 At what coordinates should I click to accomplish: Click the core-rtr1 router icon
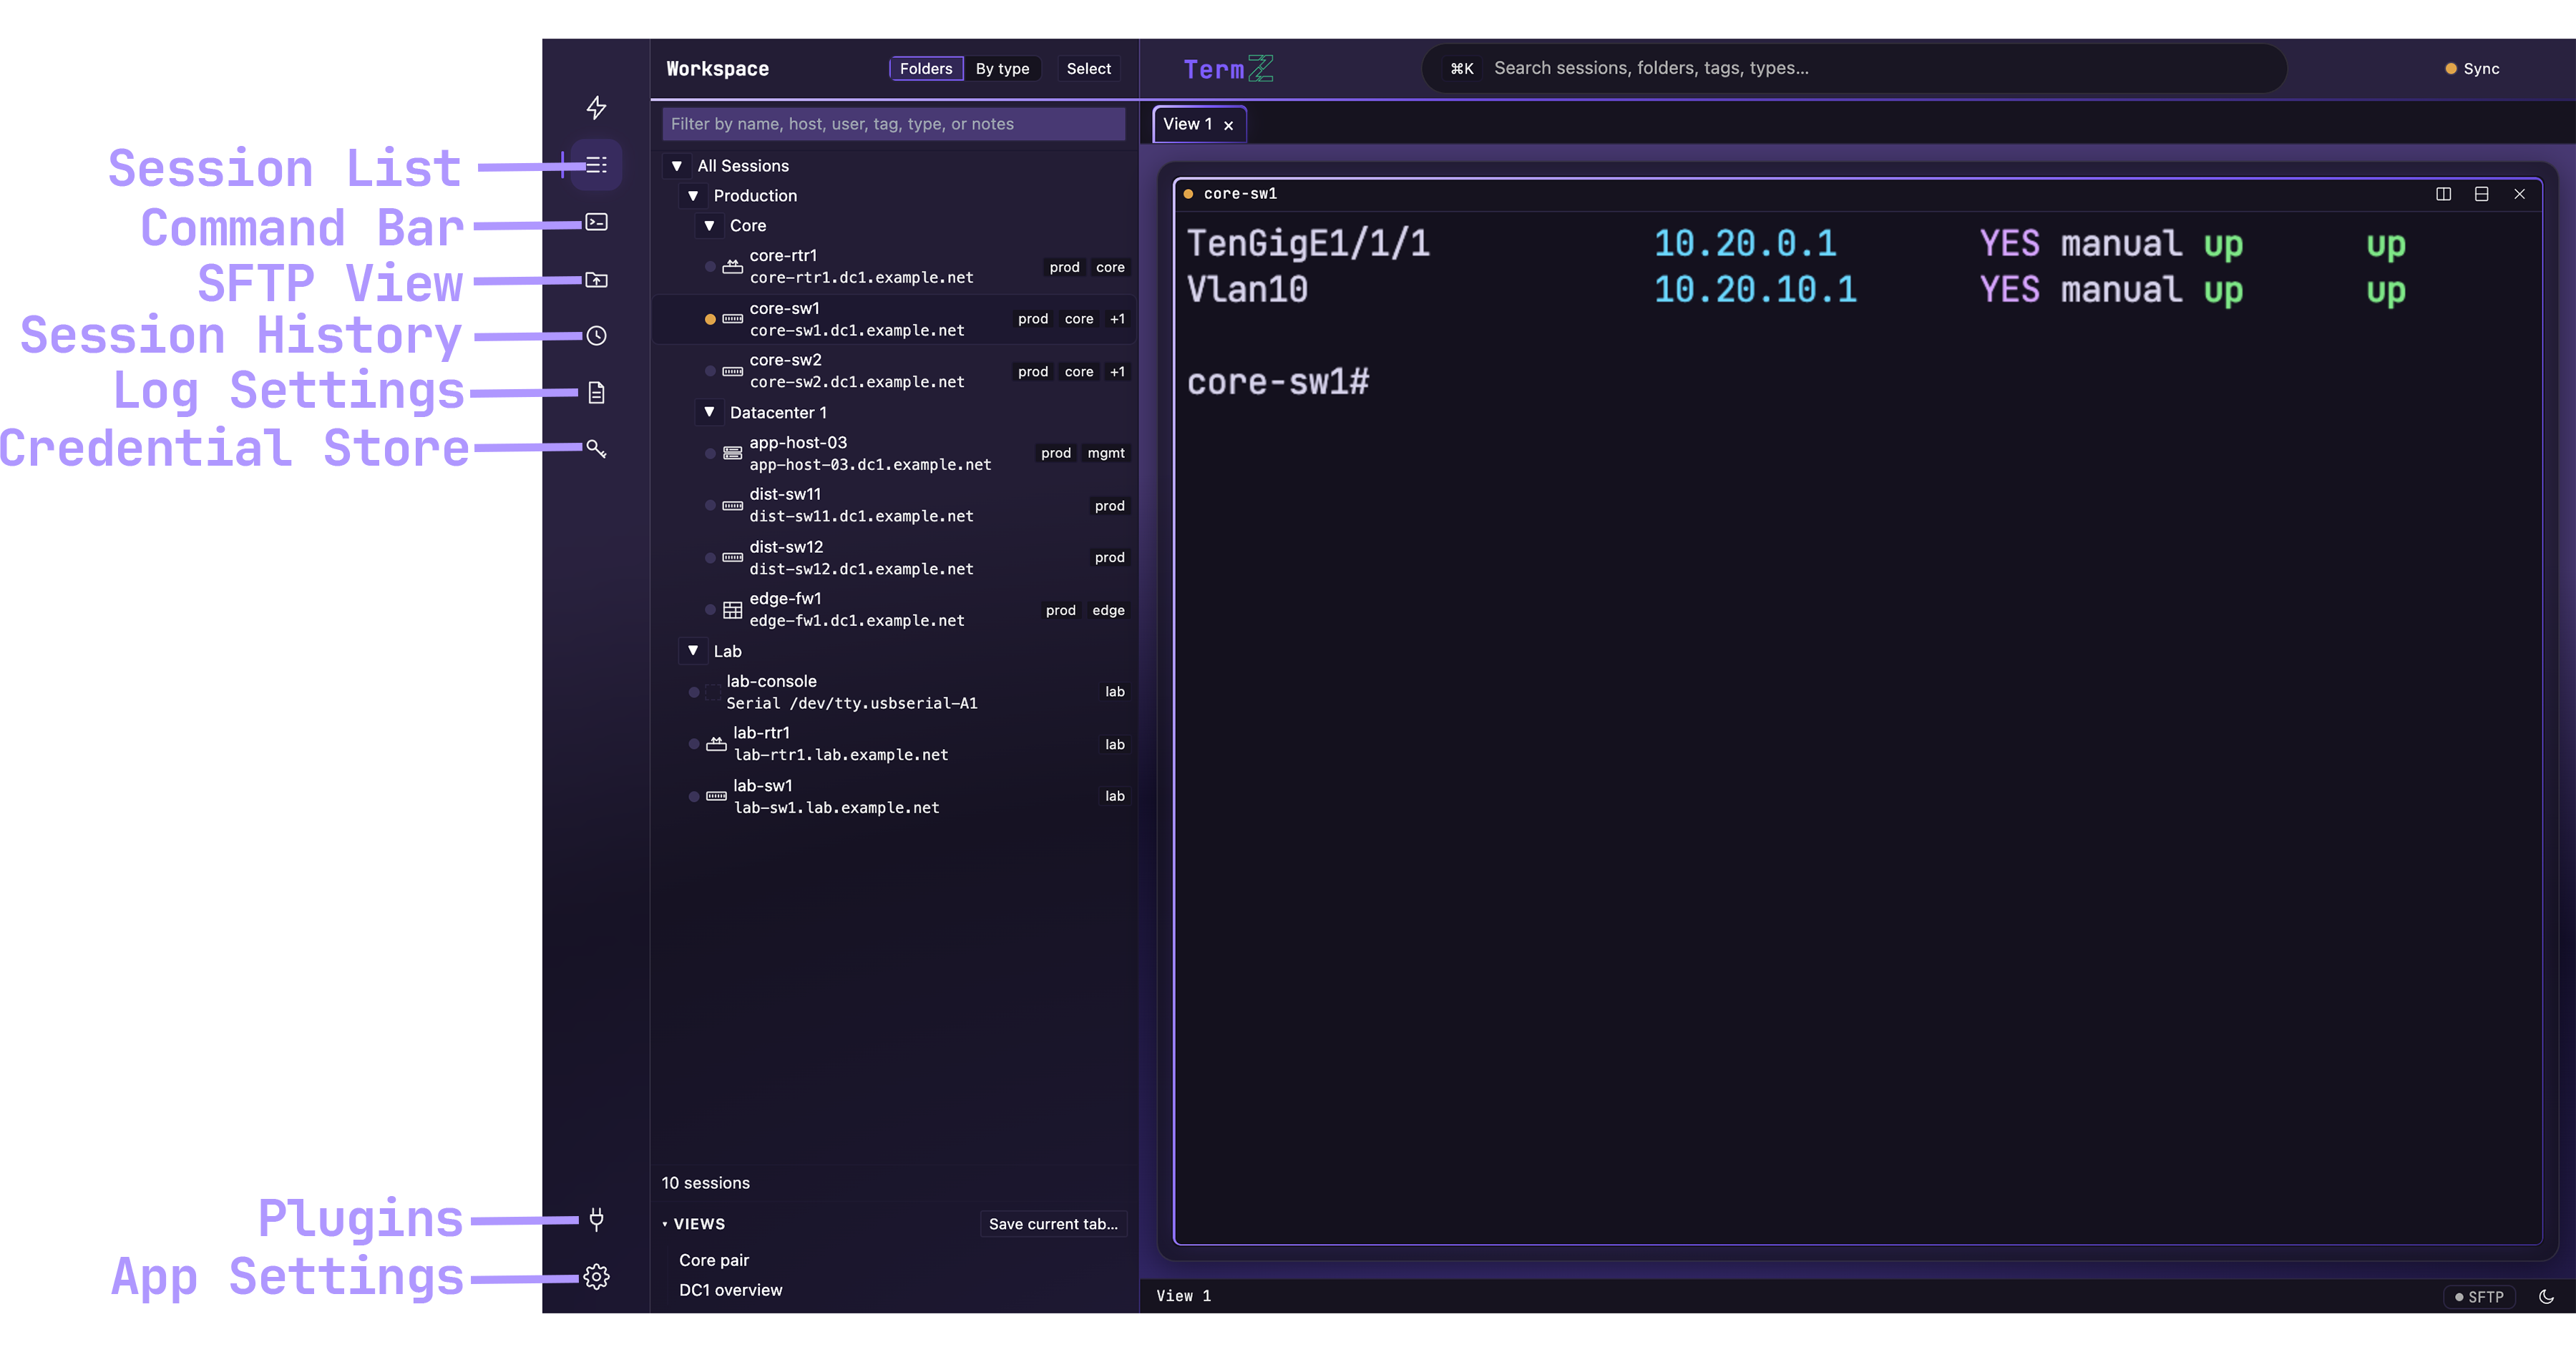tap(732, 267)
